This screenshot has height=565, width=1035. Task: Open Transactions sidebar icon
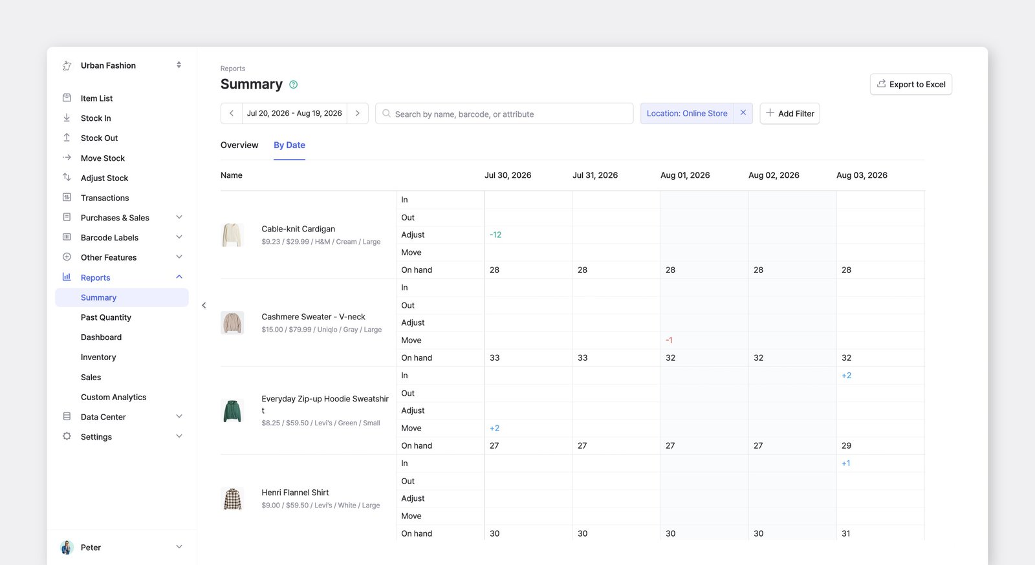67,197
